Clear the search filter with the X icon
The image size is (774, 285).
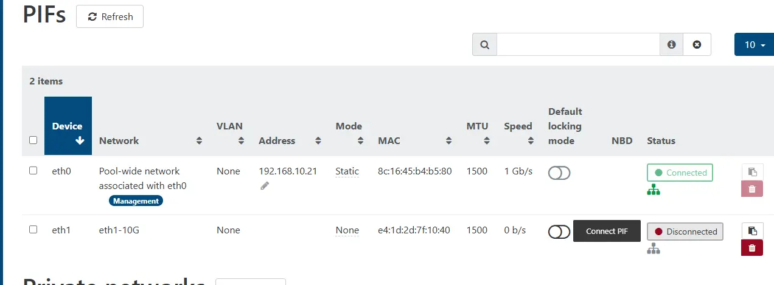[x=697, y=44]
